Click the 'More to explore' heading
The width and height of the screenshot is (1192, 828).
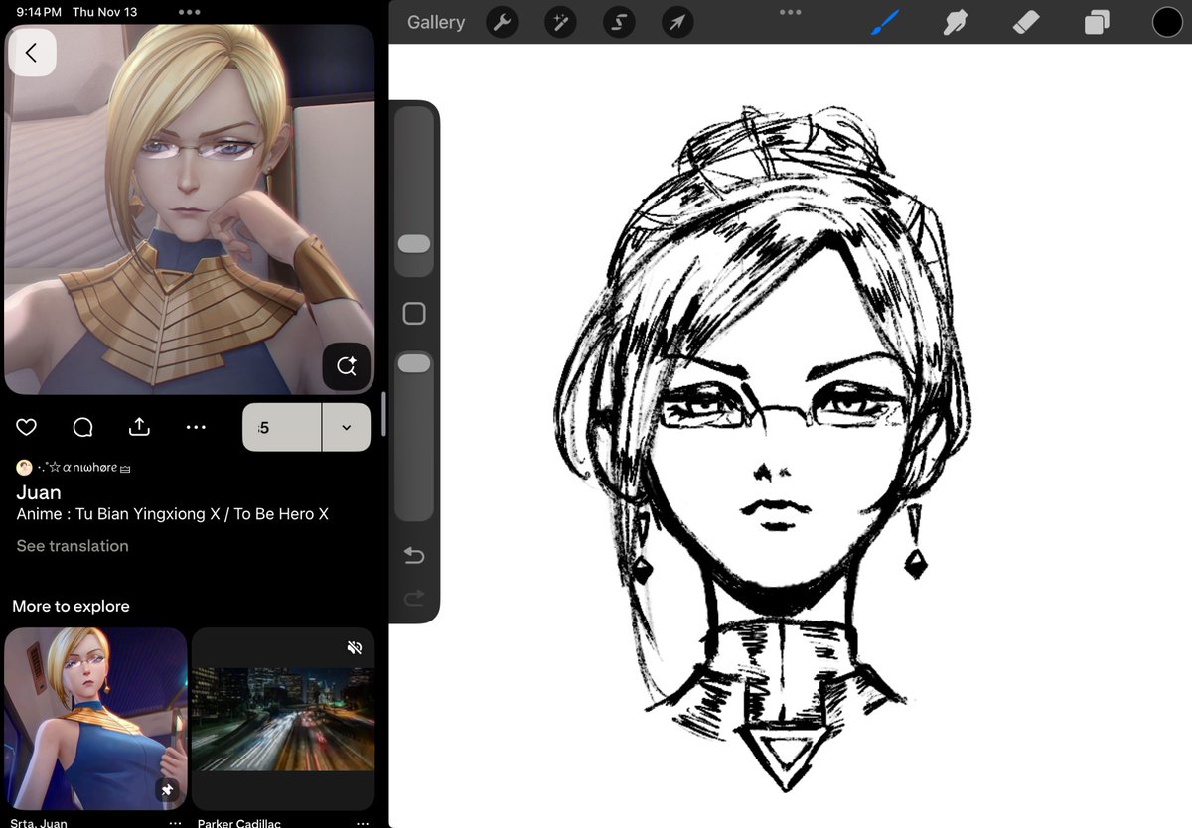point(71,606)
